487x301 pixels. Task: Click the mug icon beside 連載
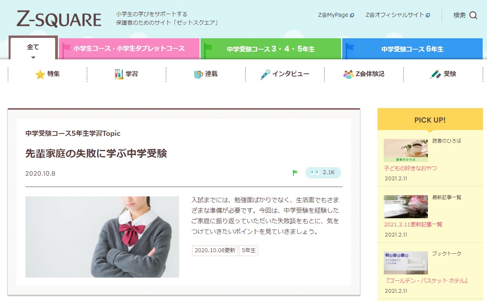(198, 74)
